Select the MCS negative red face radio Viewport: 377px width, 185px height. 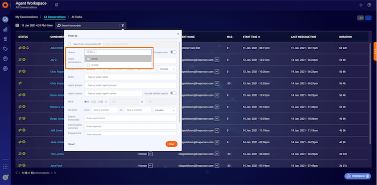pyautogui.click(x=99, y=102)
